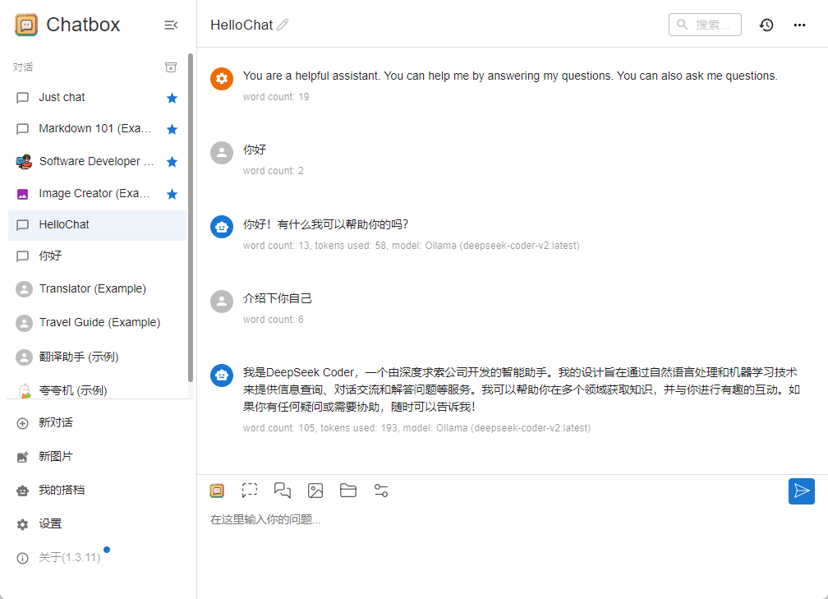The height and width of the screenshot is (599, 828).
Task: Open the Image Creator (Example) conversation
Action: (97, 194)
